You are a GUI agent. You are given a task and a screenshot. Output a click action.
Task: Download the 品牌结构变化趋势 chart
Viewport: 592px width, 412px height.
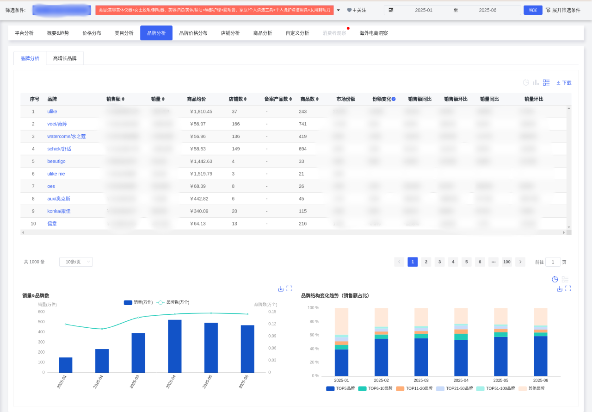pyautogui.click(x=560, y=288)
